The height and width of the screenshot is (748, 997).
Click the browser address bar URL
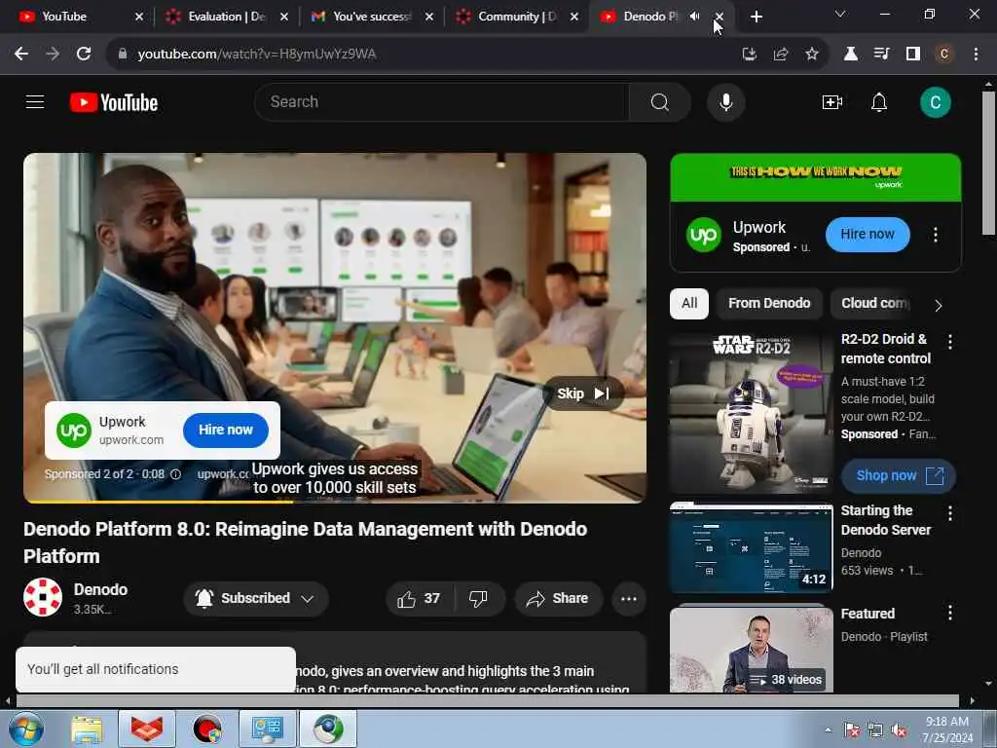[257, 55]
